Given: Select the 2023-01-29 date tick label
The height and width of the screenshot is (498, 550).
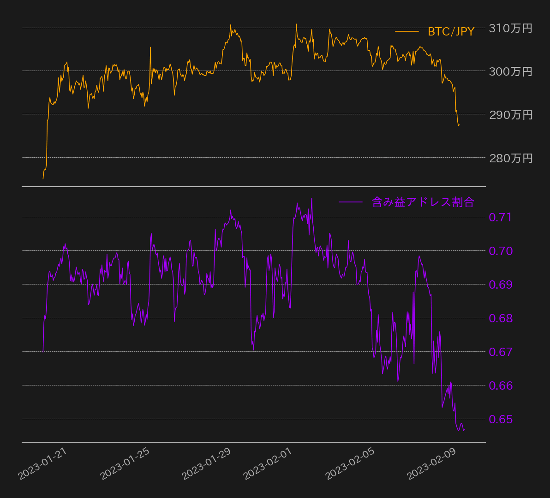Looking at the screenshot, I should (x=207, y=464).
